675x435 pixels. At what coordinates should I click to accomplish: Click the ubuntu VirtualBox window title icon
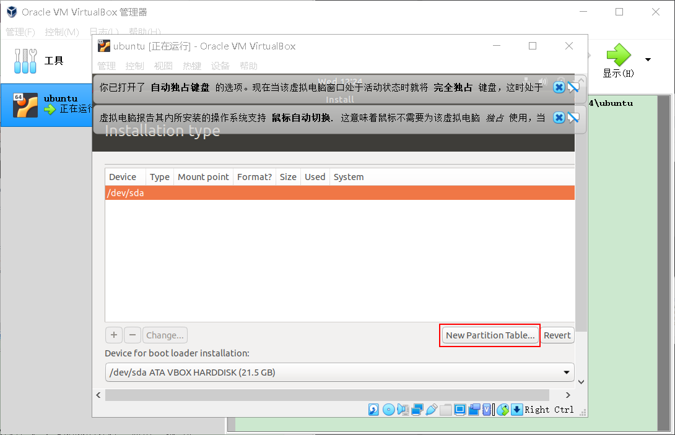[x=104, y=46]
